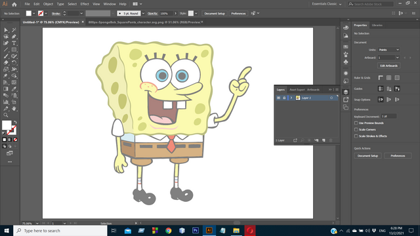The image size is (420, 236).
Task: Click Keyboard Increment field showing 1 pt
Action: [x=388, y=116]
